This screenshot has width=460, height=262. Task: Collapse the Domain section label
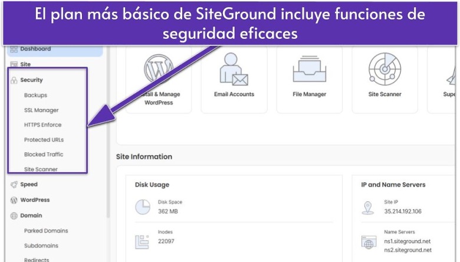click(x=31, y=215)
